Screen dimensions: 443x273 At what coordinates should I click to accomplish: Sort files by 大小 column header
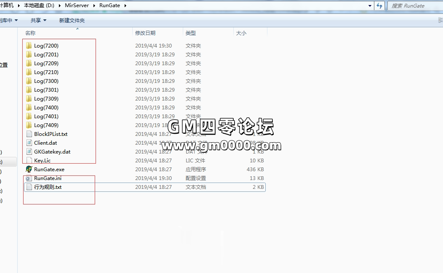[241, 33]
